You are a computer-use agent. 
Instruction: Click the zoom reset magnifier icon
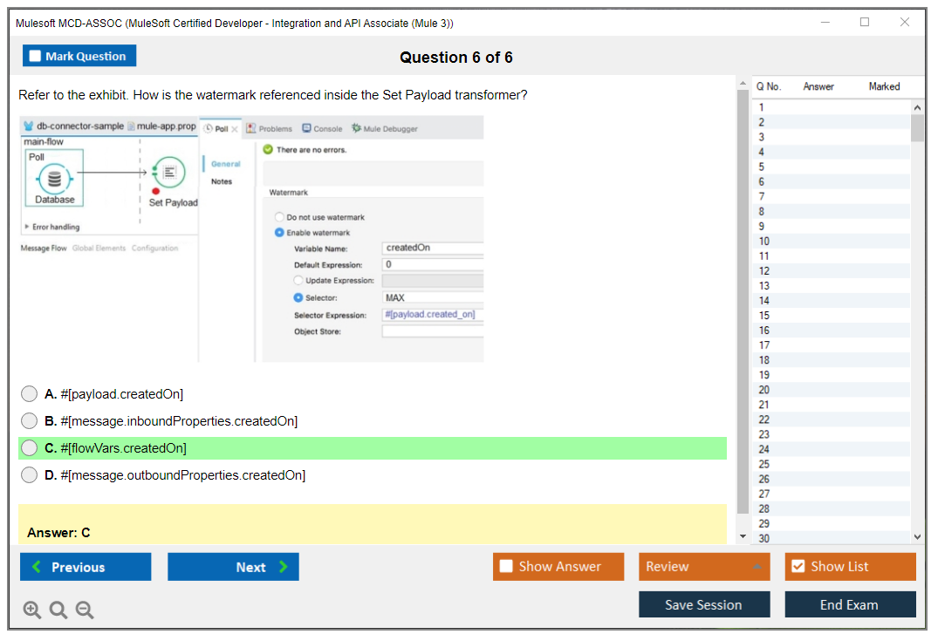(x=58, y=610)
